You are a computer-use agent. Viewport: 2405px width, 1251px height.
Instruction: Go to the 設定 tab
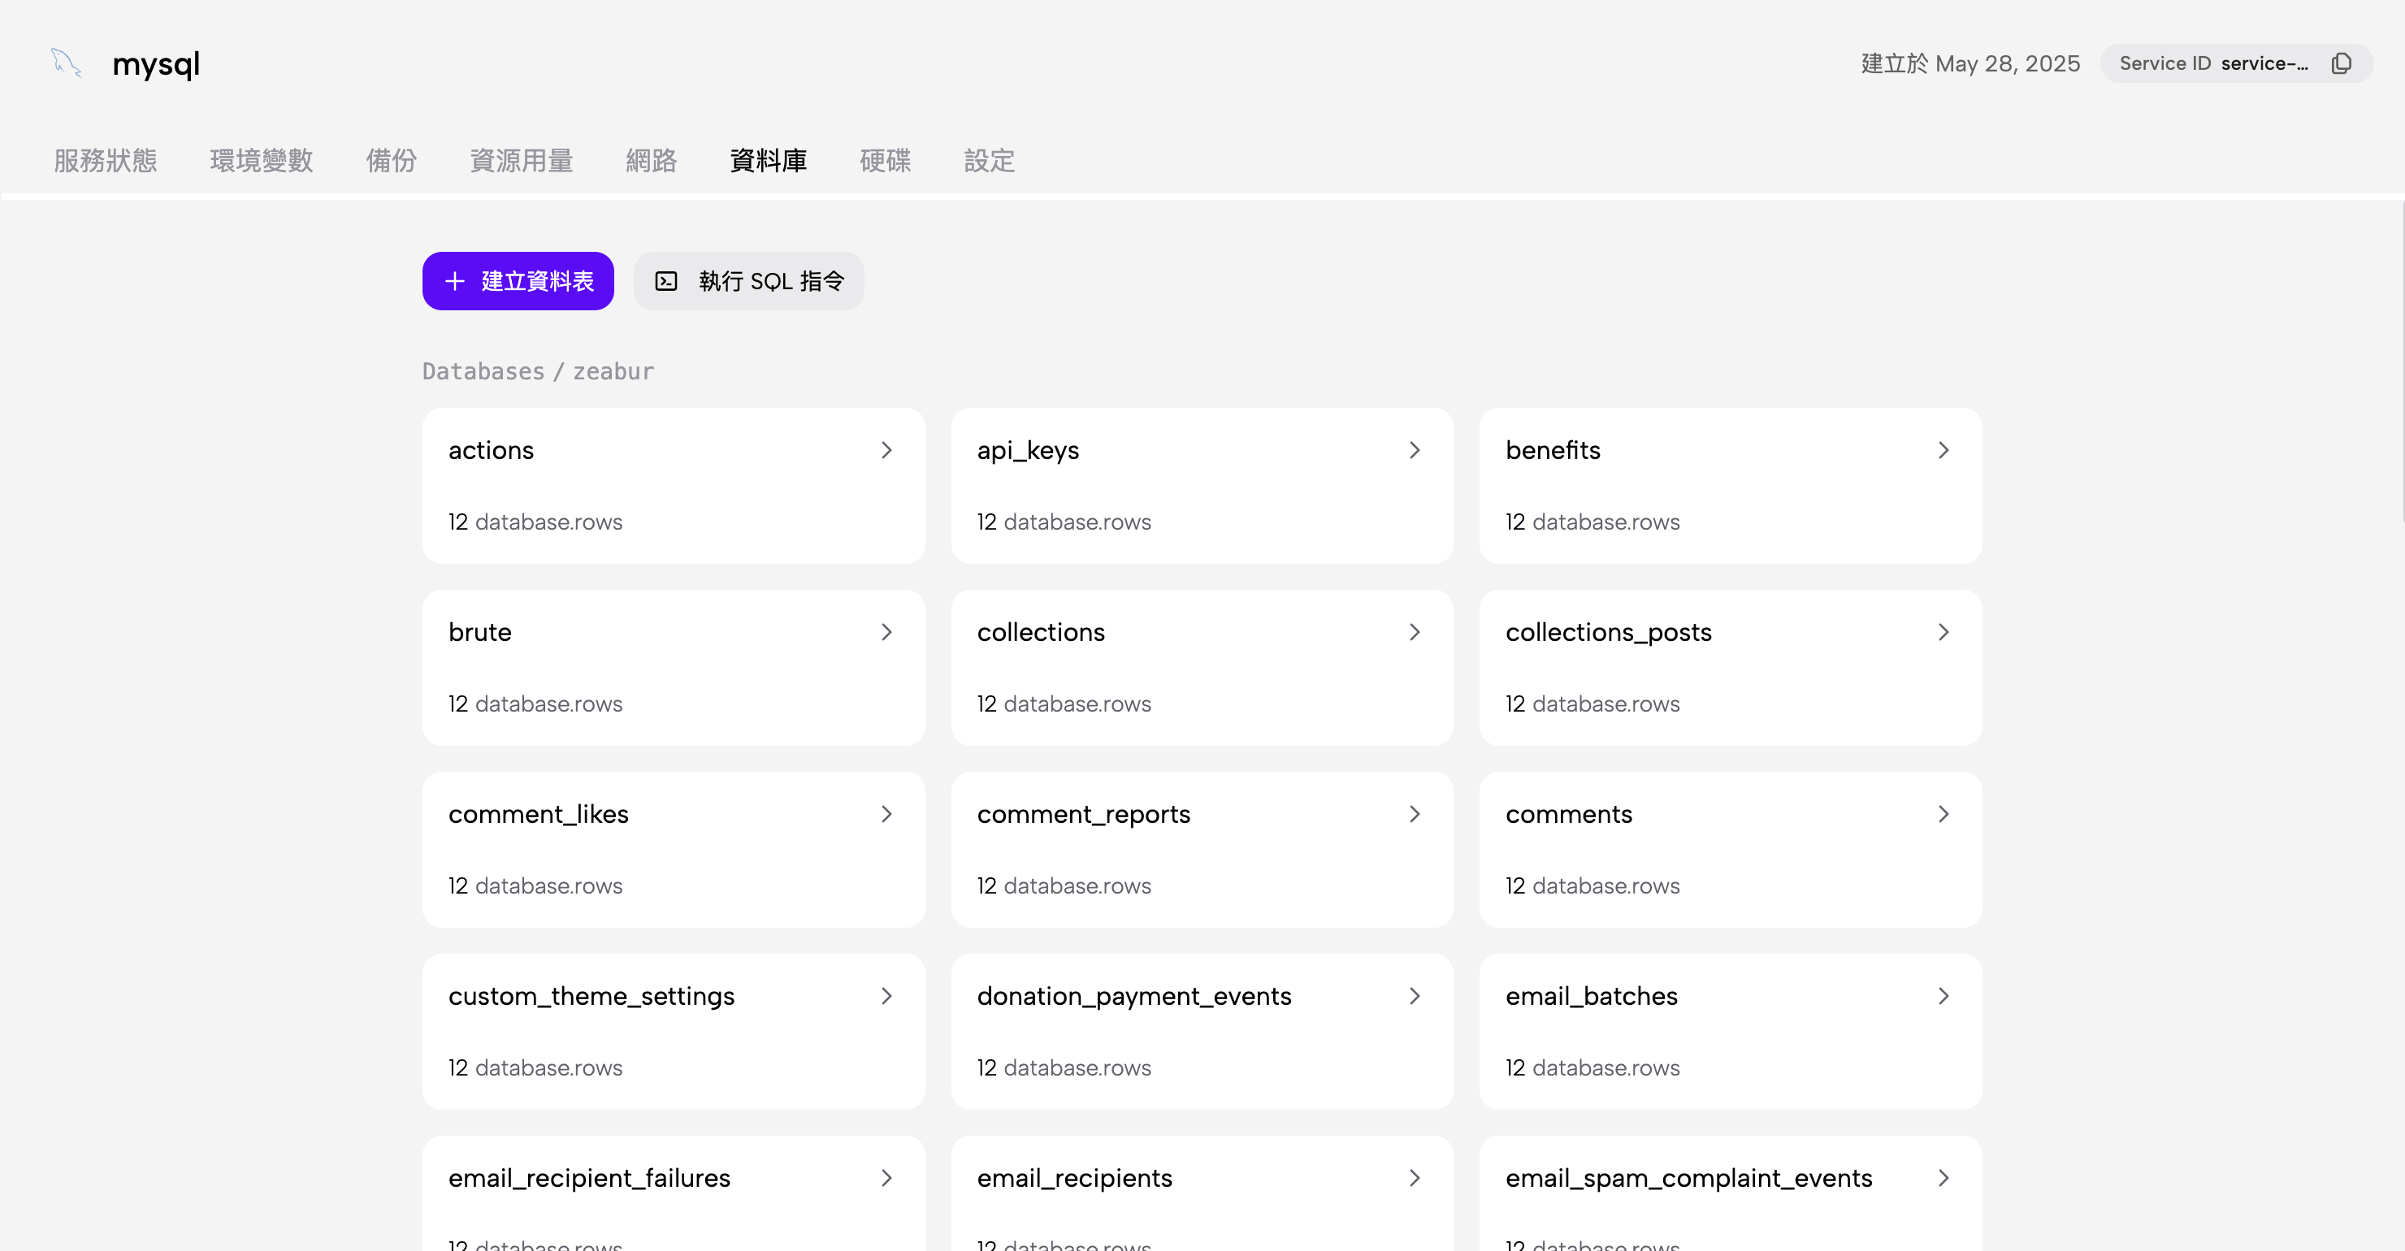[989, 161]
